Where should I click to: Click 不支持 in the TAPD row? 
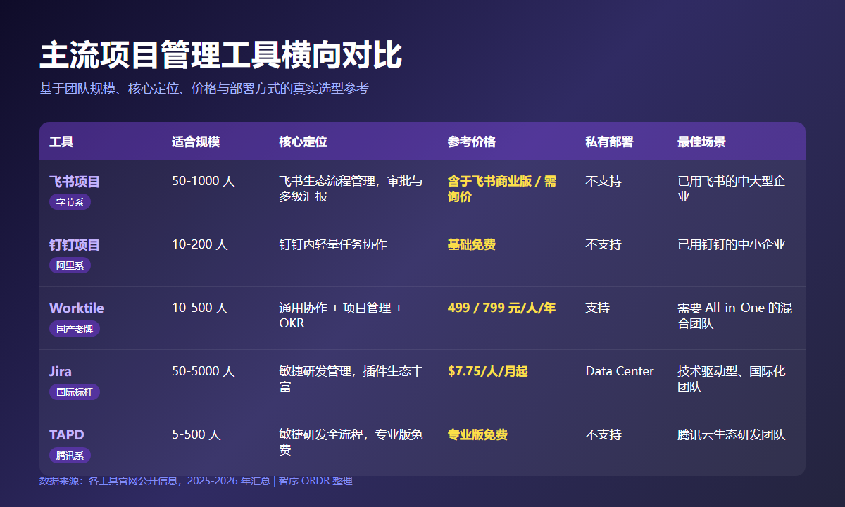(x=603, y=434)
